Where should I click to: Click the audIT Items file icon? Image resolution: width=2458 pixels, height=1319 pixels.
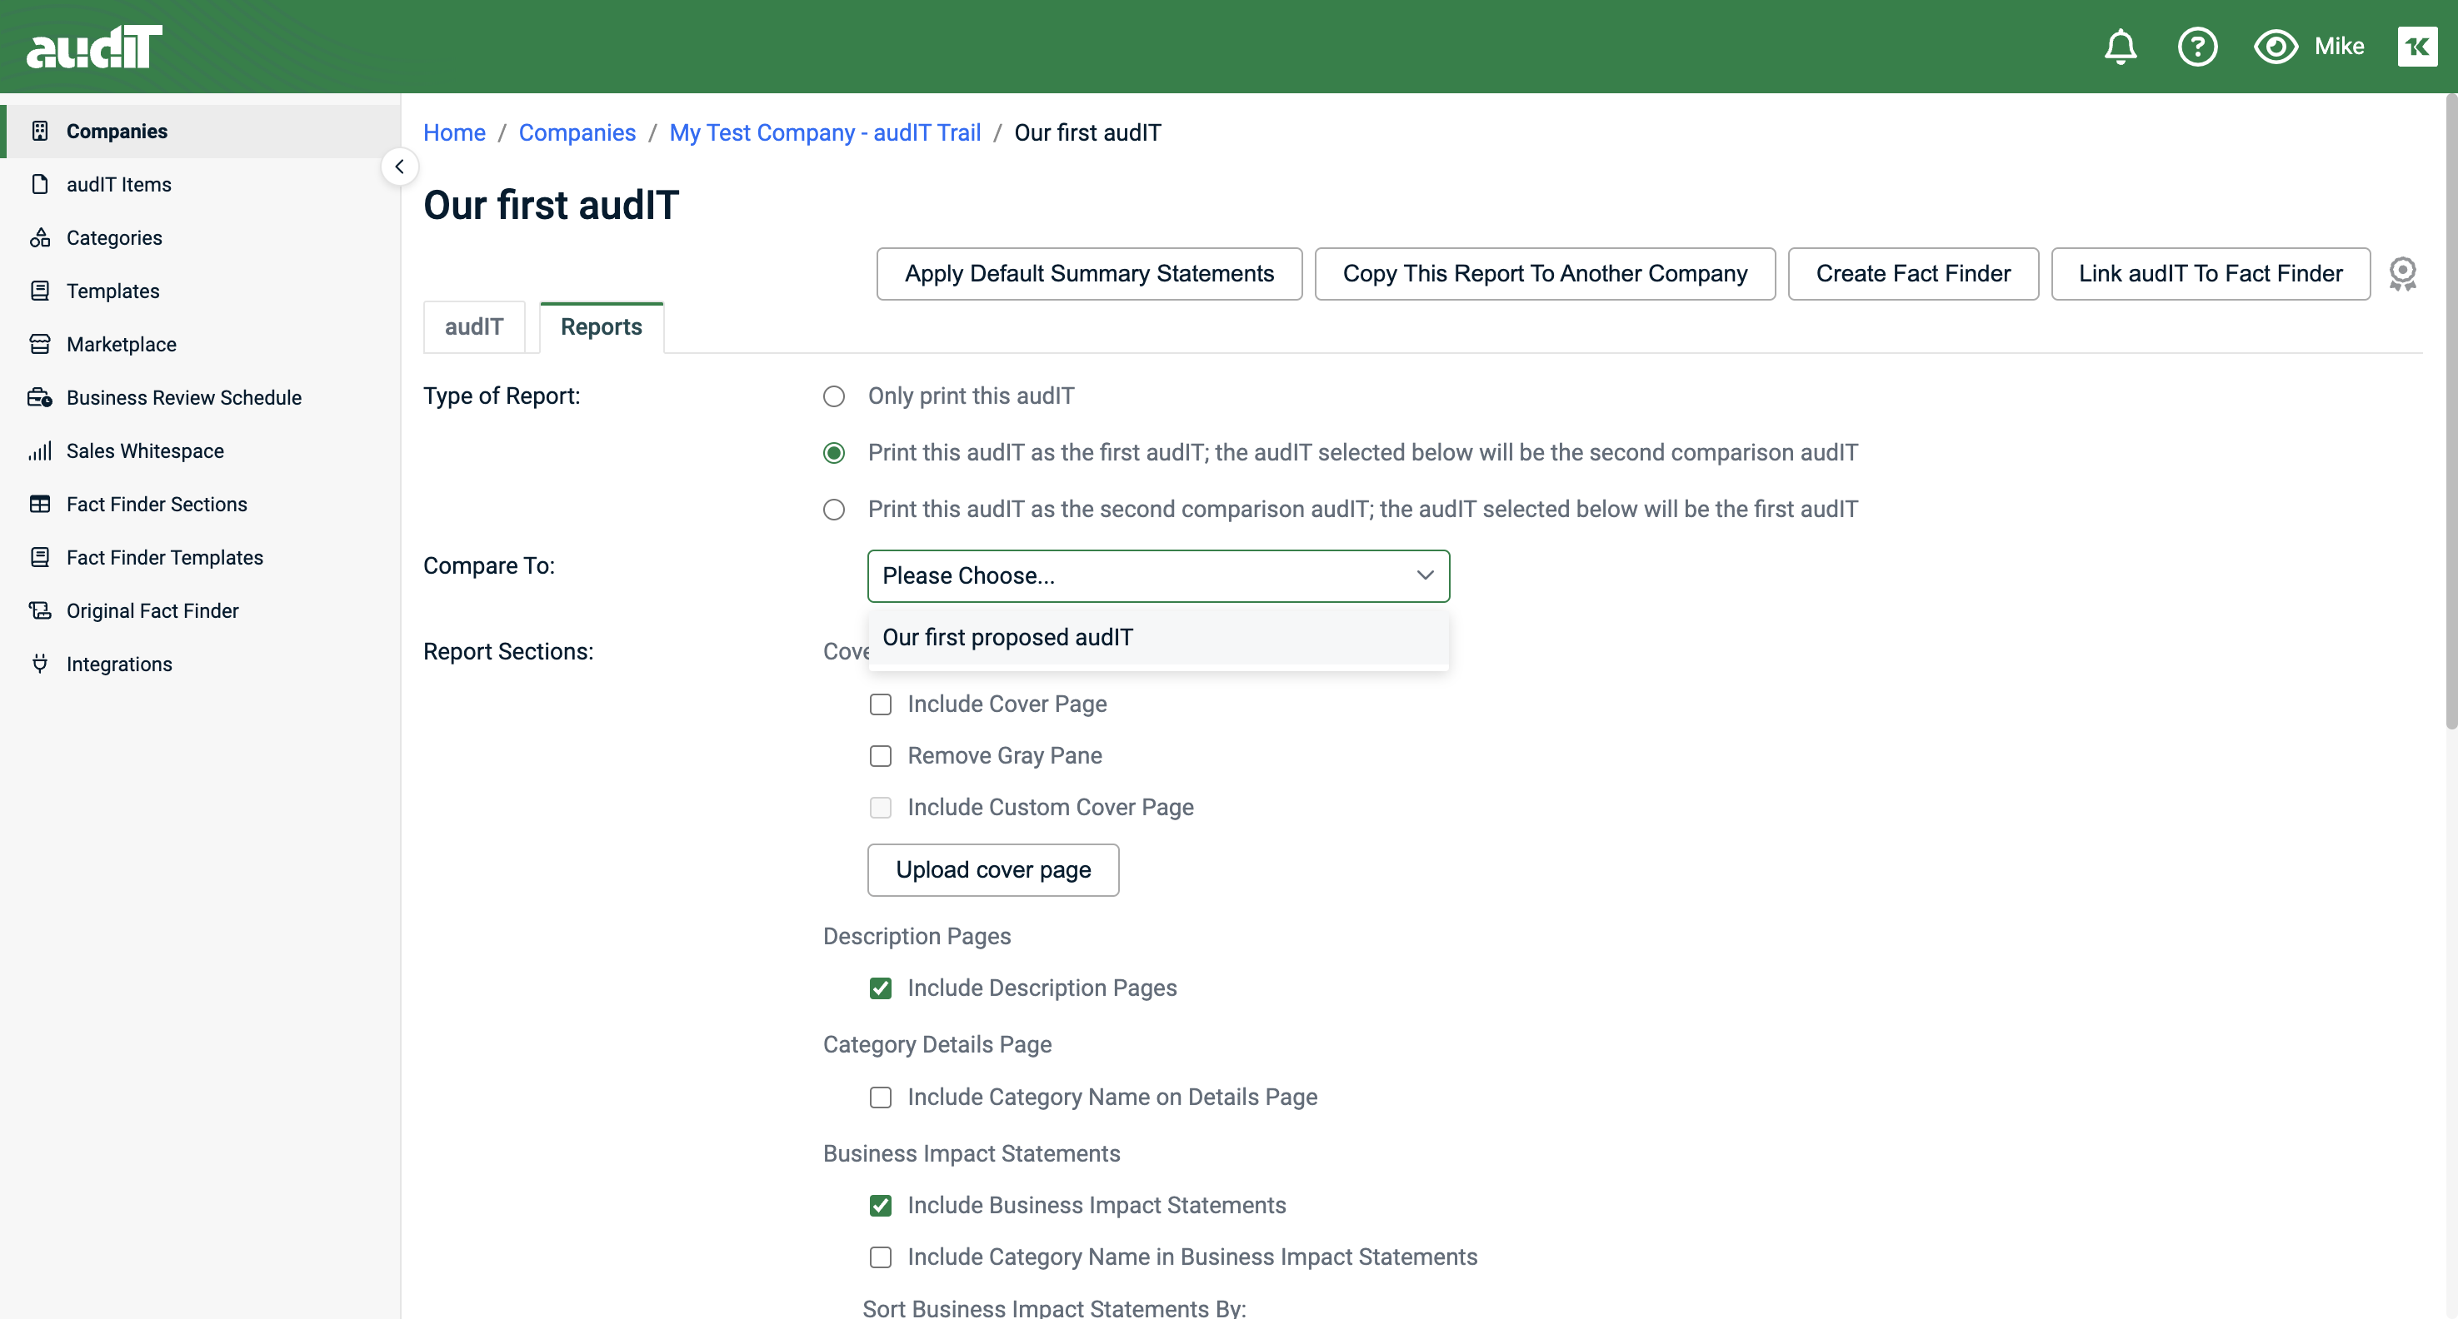click(x=39, y=184)
